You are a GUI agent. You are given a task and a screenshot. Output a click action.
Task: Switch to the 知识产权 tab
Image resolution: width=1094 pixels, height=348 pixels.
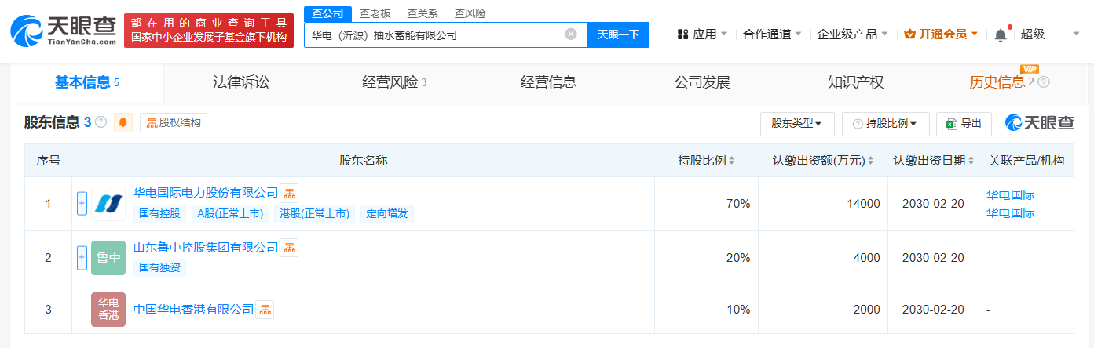[856, 82]
